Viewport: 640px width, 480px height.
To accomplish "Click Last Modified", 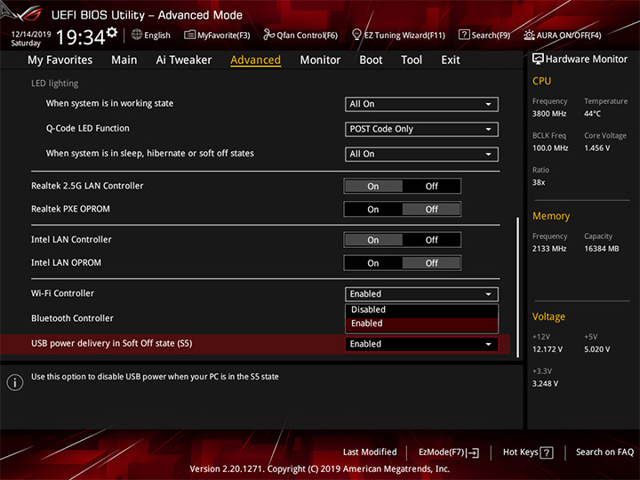I will point(370,452).
